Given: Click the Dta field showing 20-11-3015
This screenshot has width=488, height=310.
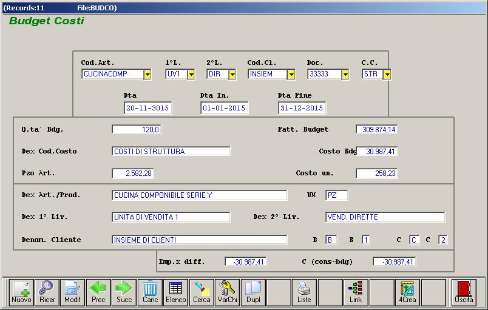Looking at the screenshot, I should point(148,108).
